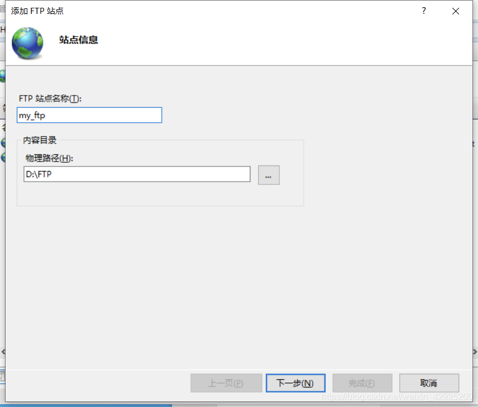Viewport: 478px width, 407px height.
Task: Click the FTP site name input field
Action: point(90,115)
